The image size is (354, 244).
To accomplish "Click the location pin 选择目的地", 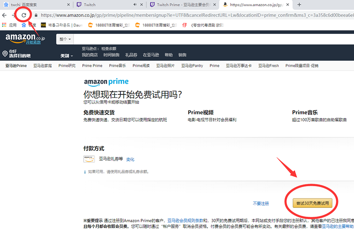I will tap(16, 53).
